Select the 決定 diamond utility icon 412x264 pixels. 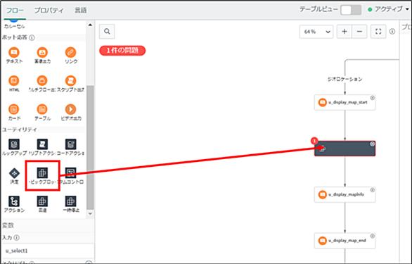click(14, 173)
